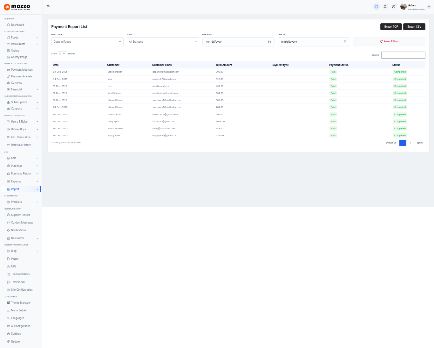The height and width of the screenshot is (348, 434).
Task: Expand the Foods sidebar menu
Action: [22, 38]
